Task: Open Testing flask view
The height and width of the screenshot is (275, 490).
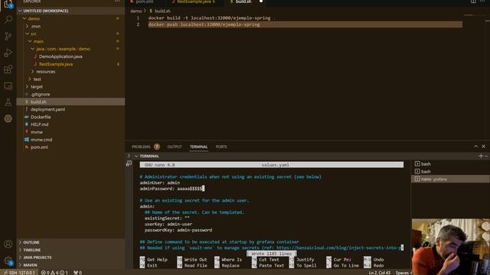Action: [8, 102]
